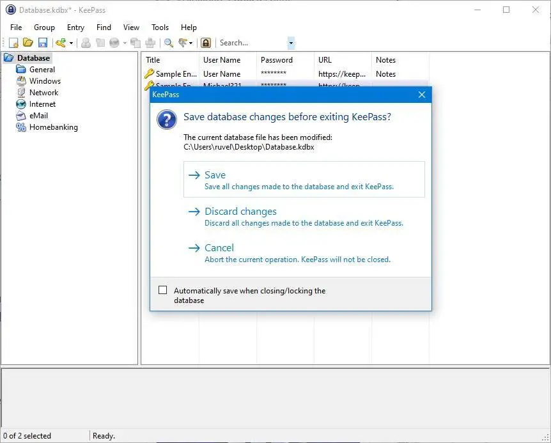Click the Windows group label
Screen dimensions: 551x443
45,81
